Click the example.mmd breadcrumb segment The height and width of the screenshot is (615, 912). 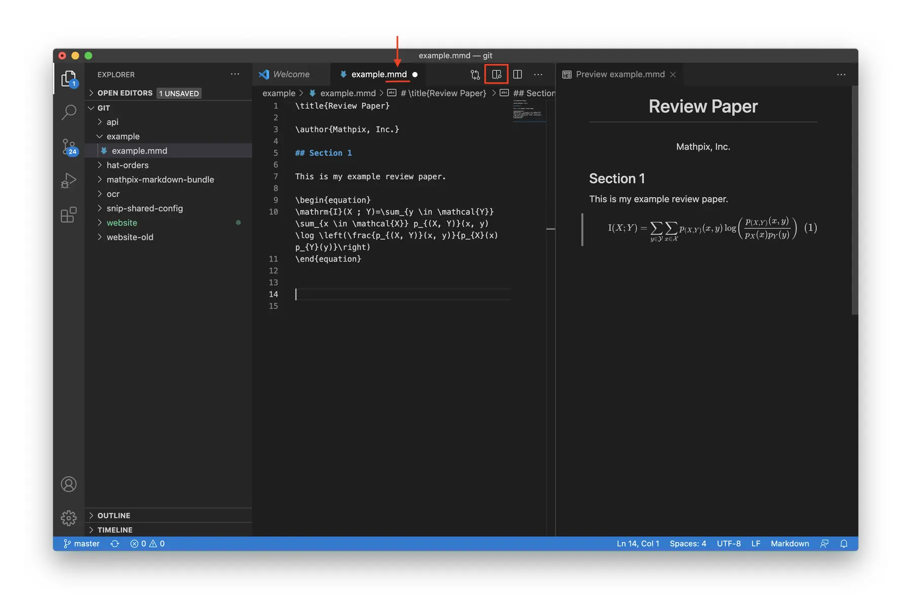343,93
